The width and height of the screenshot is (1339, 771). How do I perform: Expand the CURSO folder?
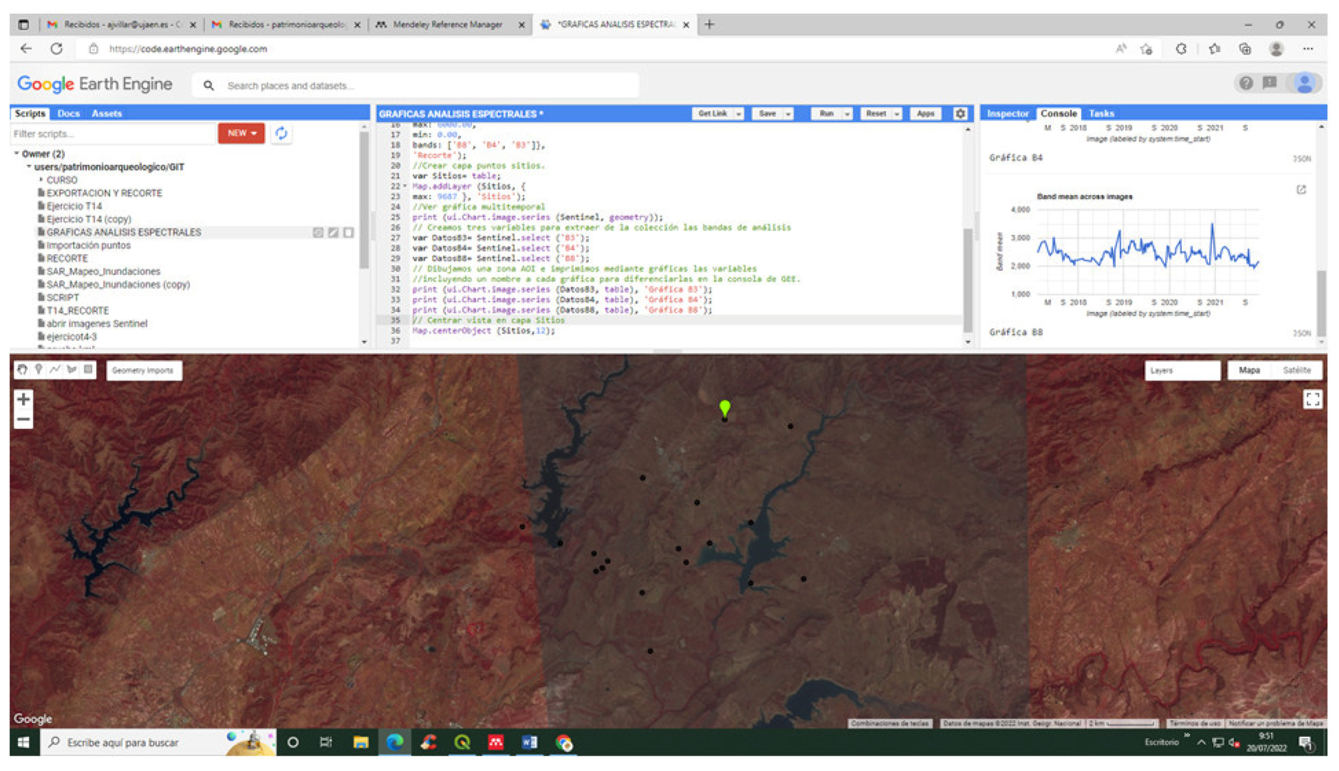pyautogui.click(x=41, y=180)
